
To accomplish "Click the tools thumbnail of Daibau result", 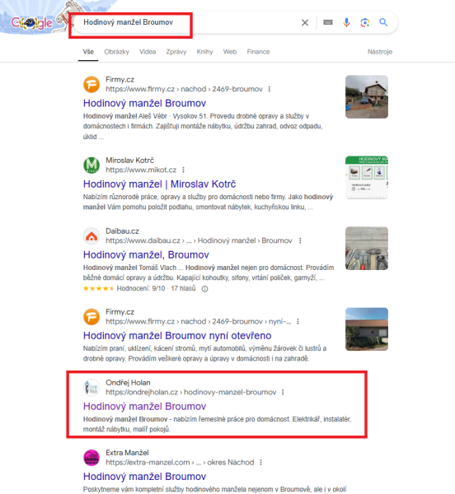I will (x=367, y=249).
